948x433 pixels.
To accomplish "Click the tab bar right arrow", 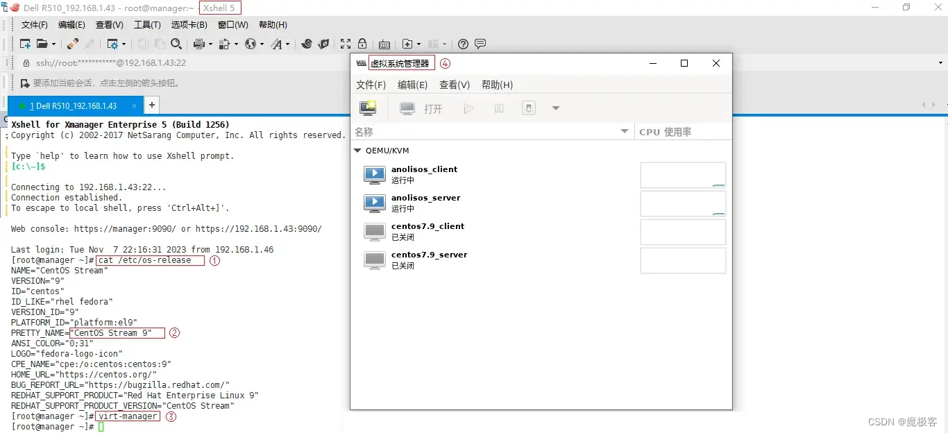I will [933, 105].
